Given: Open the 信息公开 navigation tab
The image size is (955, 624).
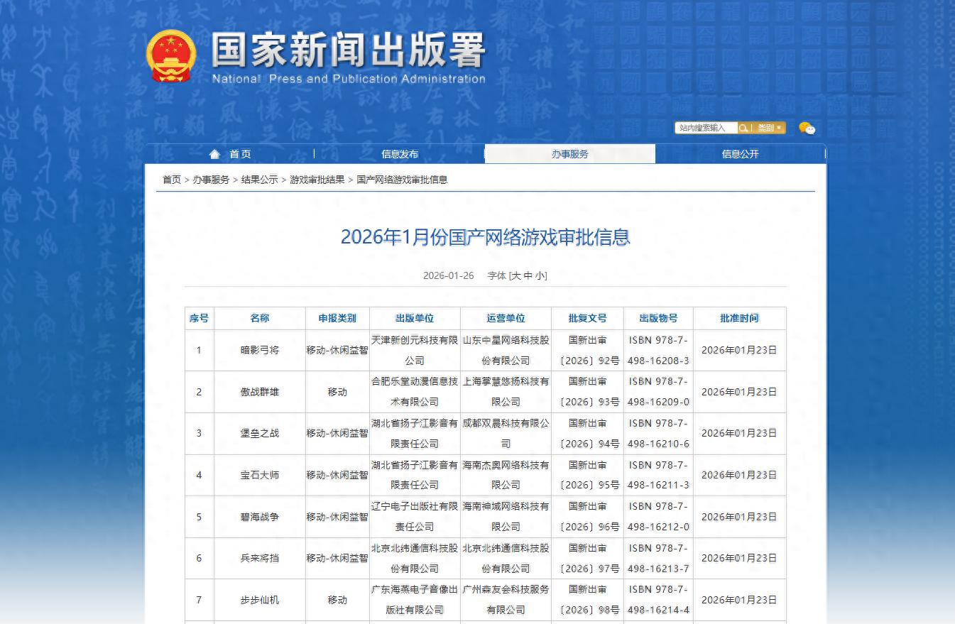Looking at the screenshot, I should tap(741, 153).
